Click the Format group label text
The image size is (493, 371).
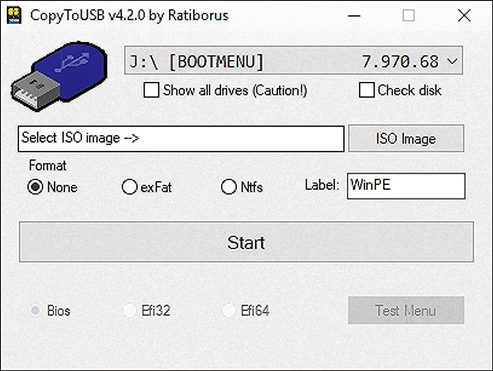[47, 166]
